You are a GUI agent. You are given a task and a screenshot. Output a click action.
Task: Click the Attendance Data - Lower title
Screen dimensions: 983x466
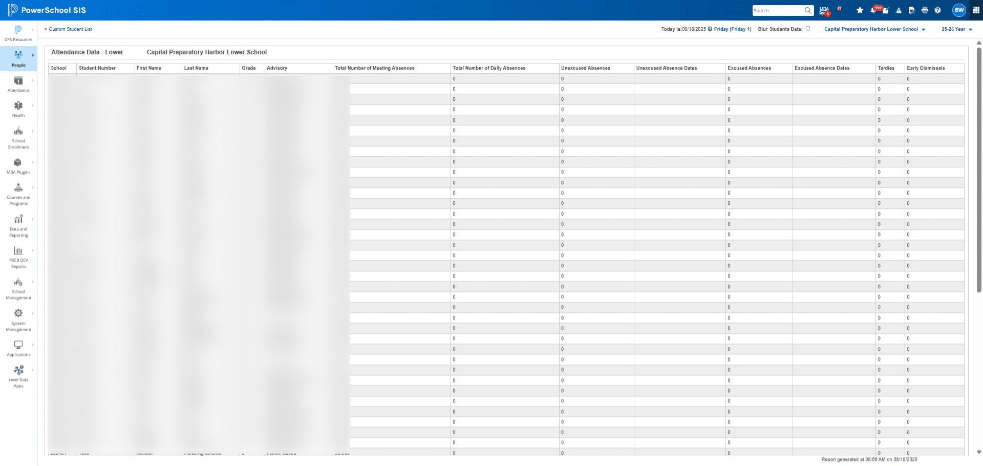tap(87, 52)
